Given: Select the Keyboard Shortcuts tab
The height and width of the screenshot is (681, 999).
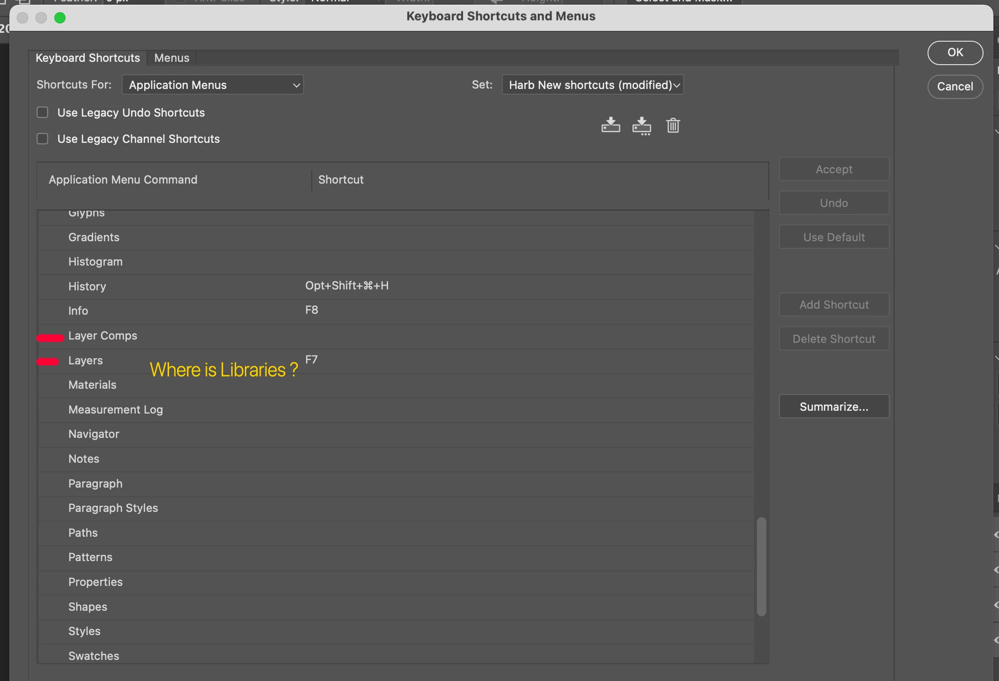Looking at the screenshot, I should tap(88, 58).
